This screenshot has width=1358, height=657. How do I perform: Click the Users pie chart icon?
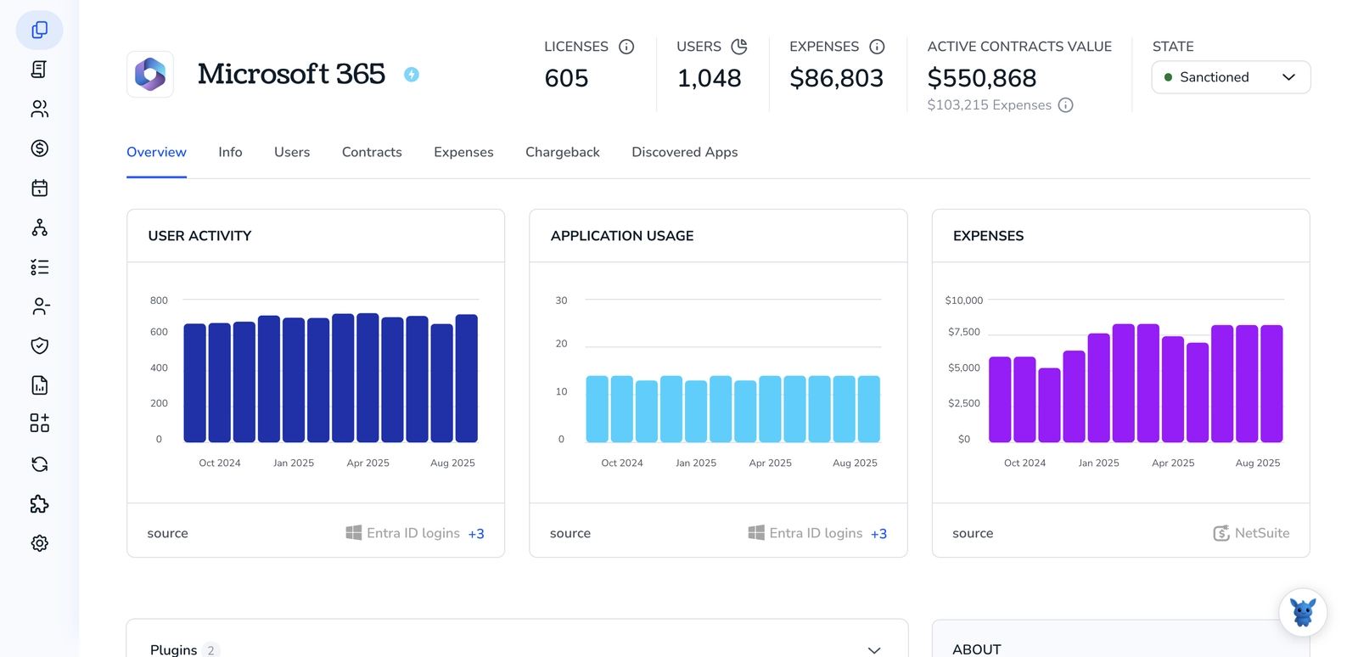pos(739,47)
